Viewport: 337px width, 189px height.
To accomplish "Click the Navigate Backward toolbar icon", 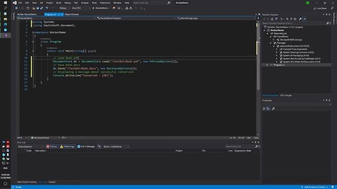I will tap(16, 8).
